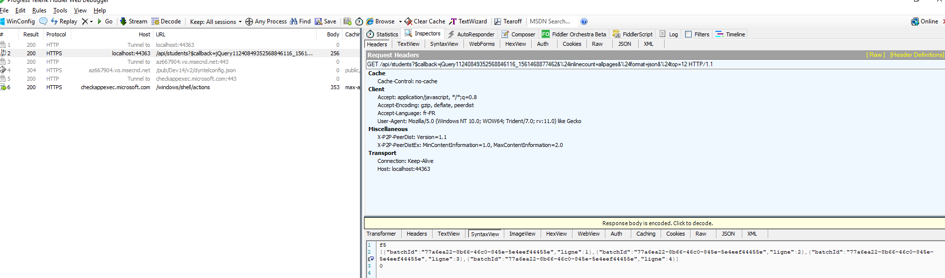Viewport: 945px width, 278px height.
Task: Select session 1 tunnel to localhost:44363
Action: 179,45
